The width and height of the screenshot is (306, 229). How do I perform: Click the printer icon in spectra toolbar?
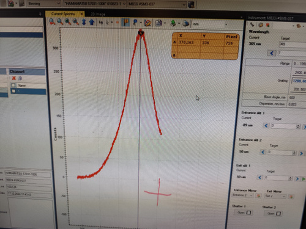pos(185,23)
